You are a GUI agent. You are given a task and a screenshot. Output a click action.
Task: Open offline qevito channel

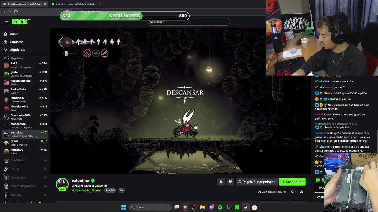click(25, 169)
